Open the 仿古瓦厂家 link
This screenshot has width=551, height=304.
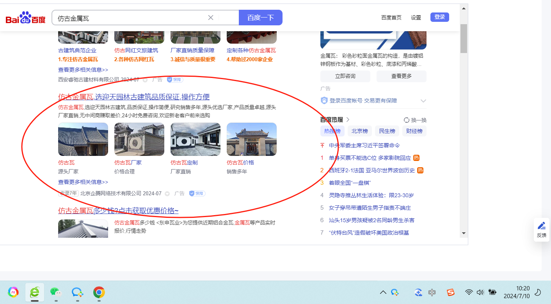coord(128,163)
